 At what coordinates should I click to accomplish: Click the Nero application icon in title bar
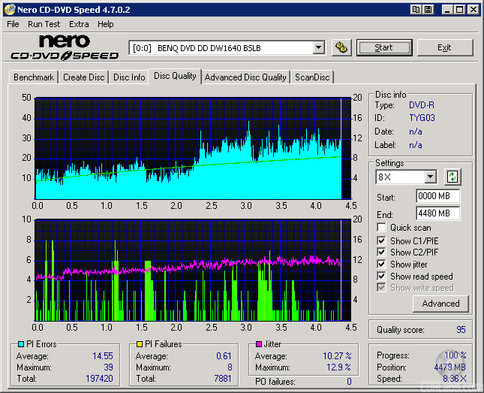tap(10, 10)
